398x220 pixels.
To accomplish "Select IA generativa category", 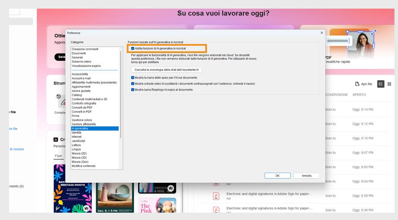I will coord(95,128).
